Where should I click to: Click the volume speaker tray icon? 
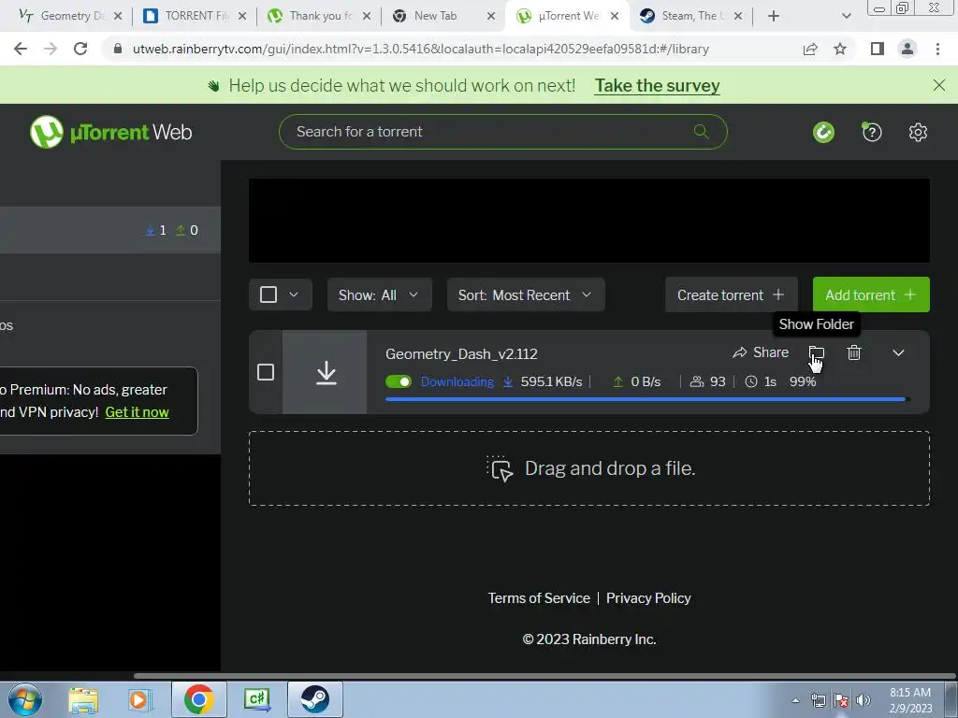863,700
